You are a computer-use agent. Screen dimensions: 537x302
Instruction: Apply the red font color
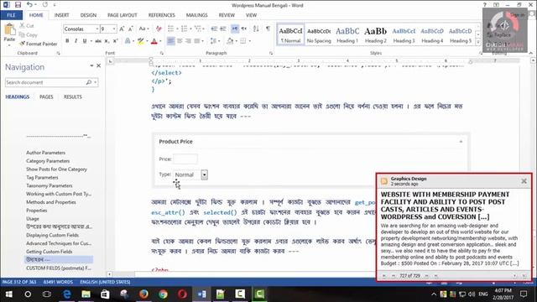pyautogui.click(x=154, y=41)
